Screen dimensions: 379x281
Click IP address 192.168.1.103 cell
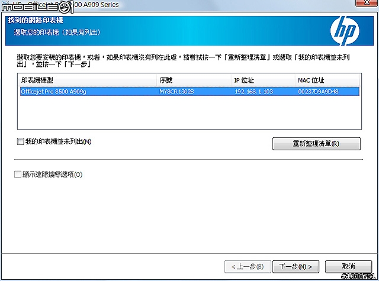coord(254,92)
